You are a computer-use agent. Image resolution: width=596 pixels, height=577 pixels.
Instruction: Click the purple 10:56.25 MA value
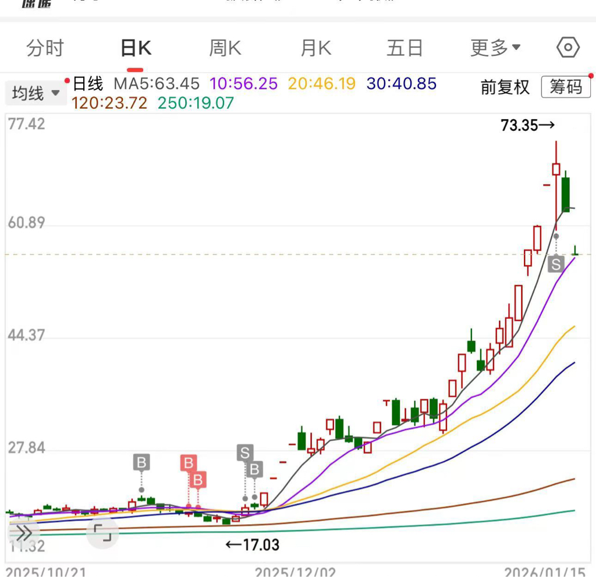pos(244,84)
